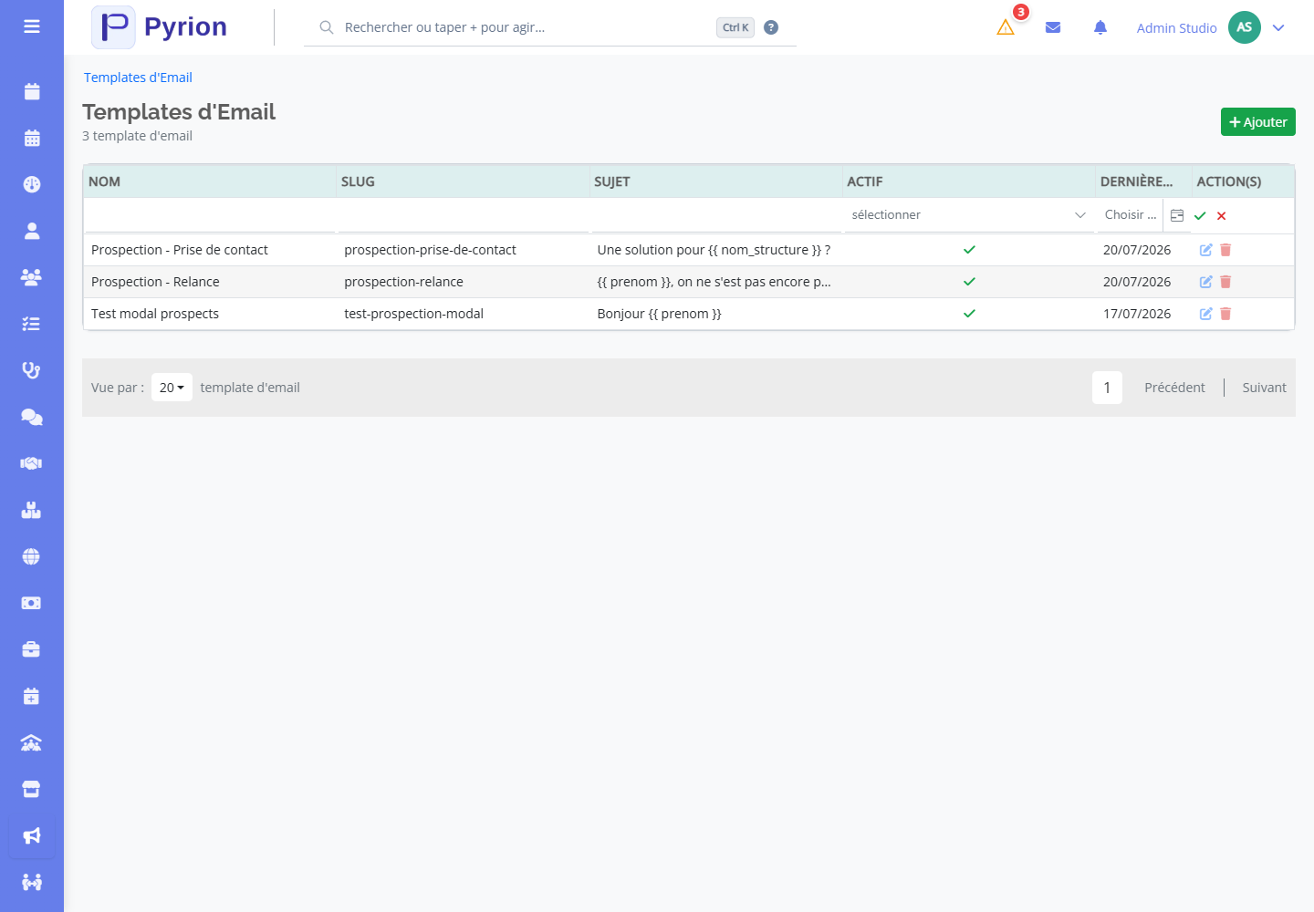Select the users group icon in the sidebar
Image resolution: width=1314 pixels, height=912 pixels.
click(x=32, y=277)
